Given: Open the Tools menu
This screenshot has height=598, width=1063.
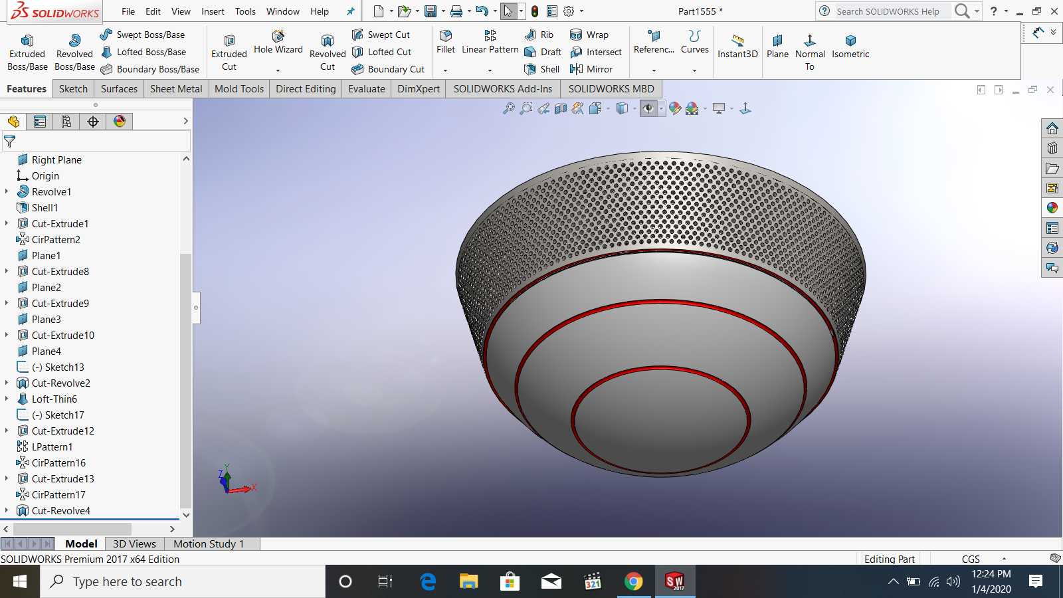Looking at the screenshot, I should point(245,11).
